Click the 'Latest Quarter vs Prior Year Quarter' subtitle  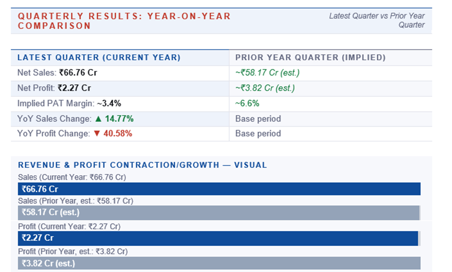[376, 20]
